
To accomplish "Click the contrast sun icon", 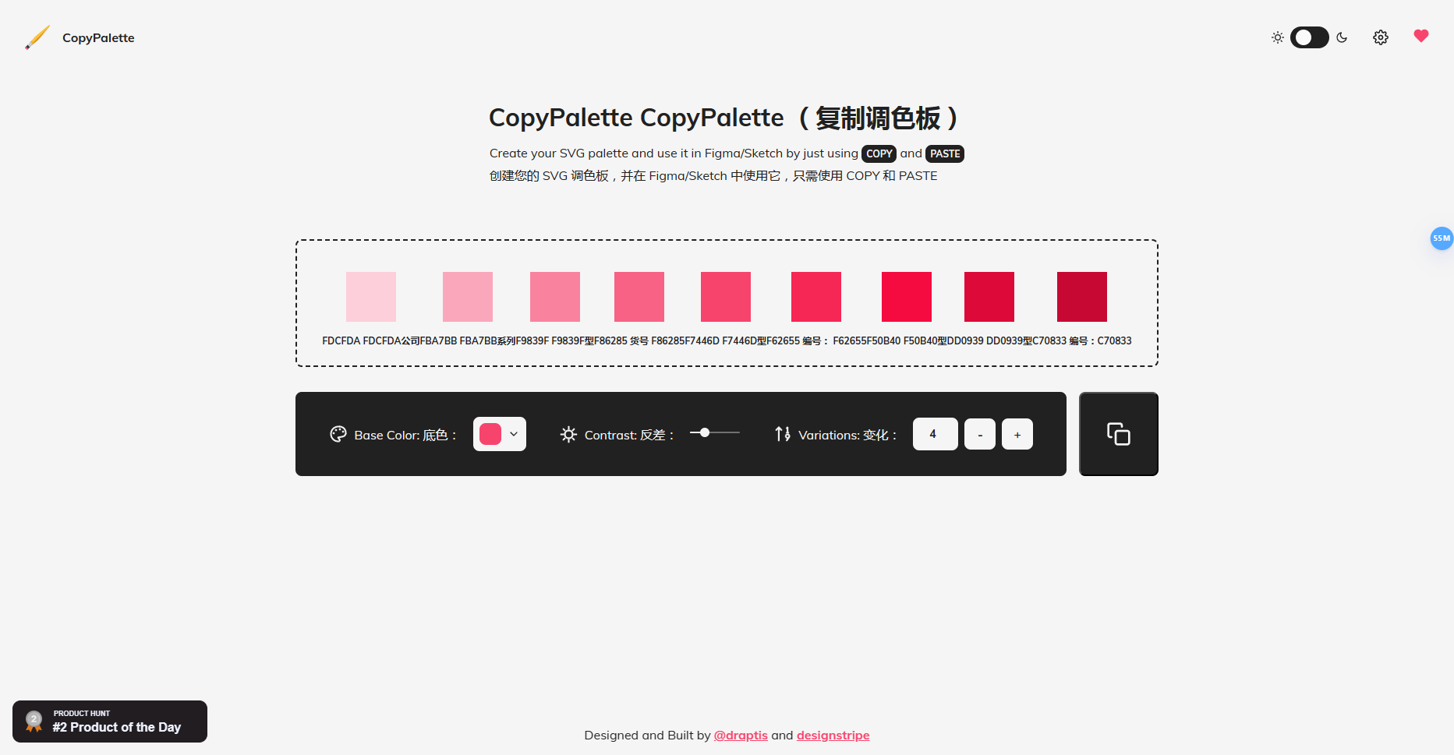I will 568,434.
